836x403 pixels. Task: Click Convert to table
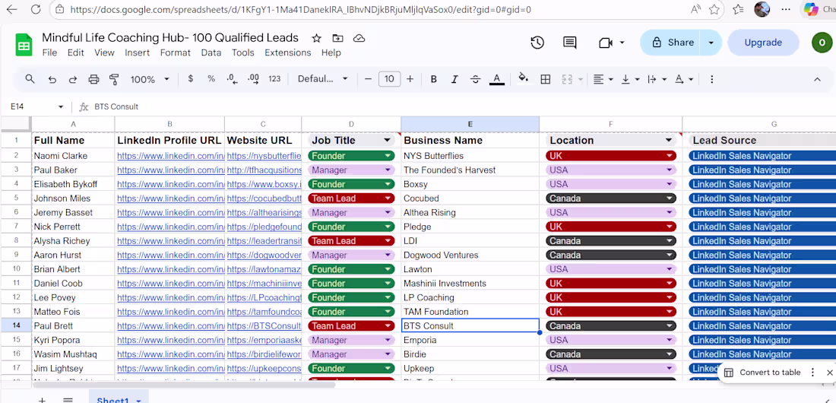(769, 373)
